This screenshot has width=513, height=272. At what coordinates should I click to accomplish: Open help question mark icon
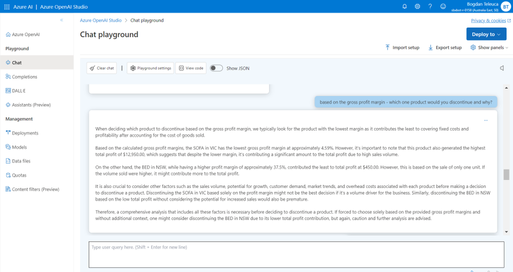point(430,6)
